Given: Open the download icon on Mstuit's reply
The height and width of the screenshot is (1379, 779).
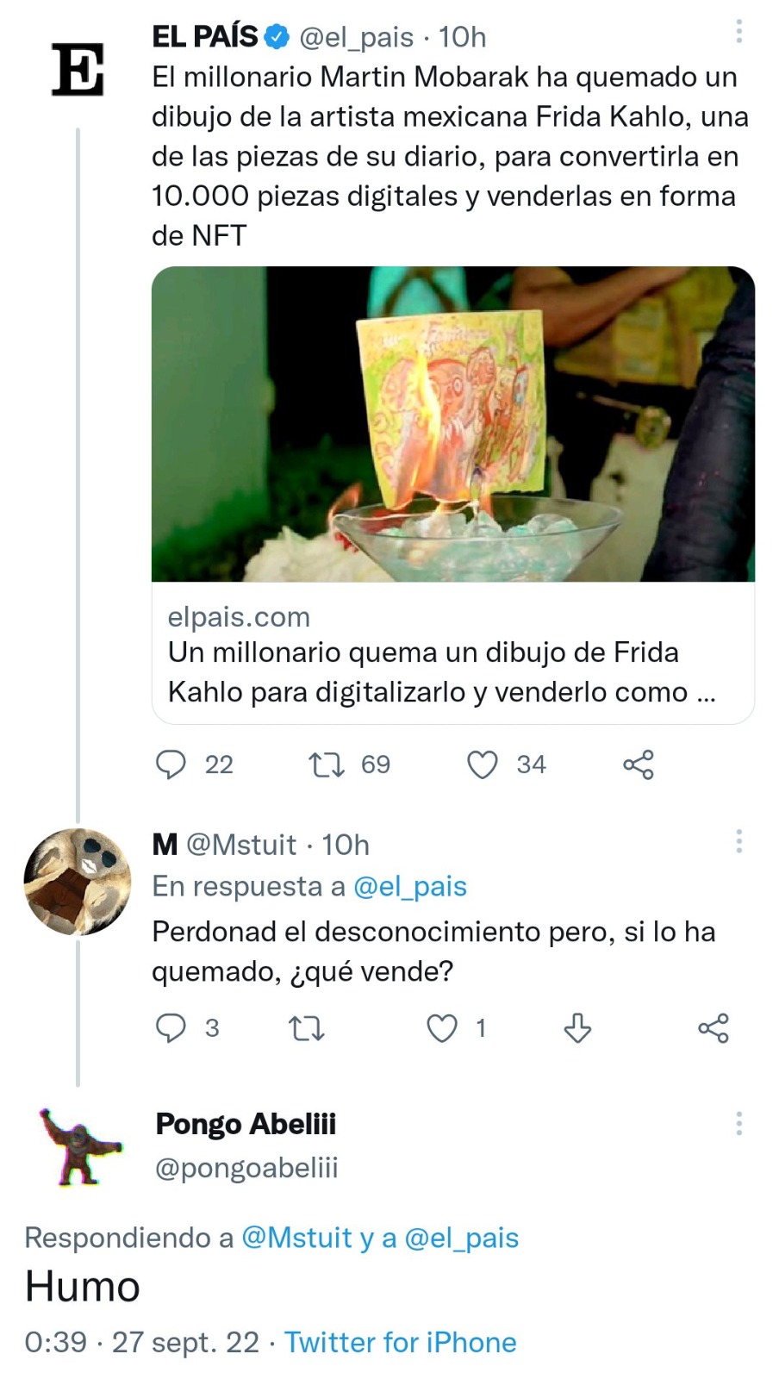Looking at the screenshot, I should click(577, 1027).
